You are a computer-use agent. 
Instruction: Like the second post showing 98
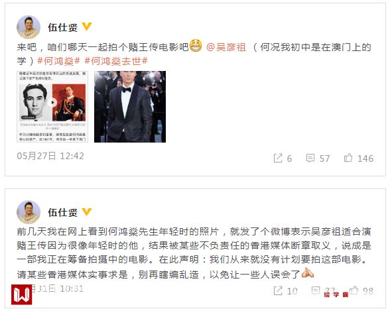(354, 290)
